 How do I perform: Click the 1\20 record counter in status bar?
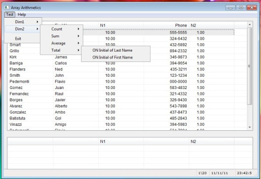pyautogui.click(x=202, y=173)
